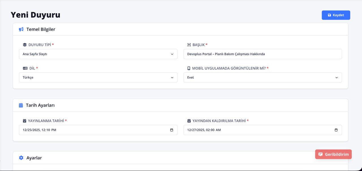Click the Yayından Kaldırılma date value 12/27/2025
The image size is (362, 171).
tap(196, 130)
